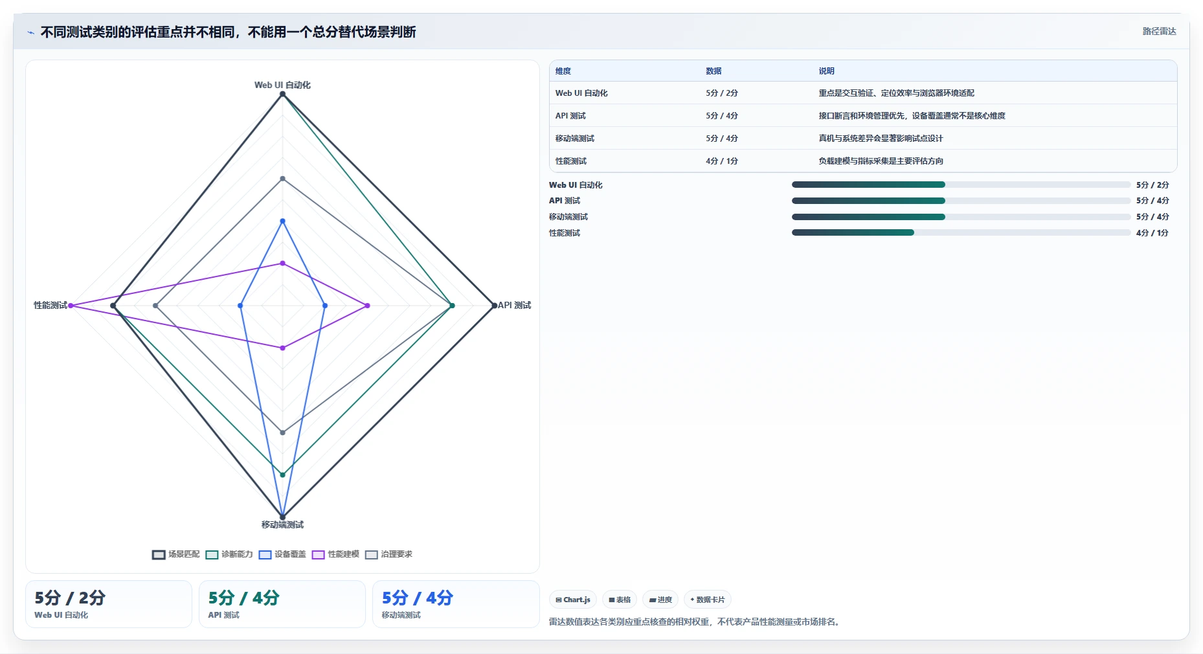Click the 性能测试 progress bar
The image size is (1203, 654).
961,232
